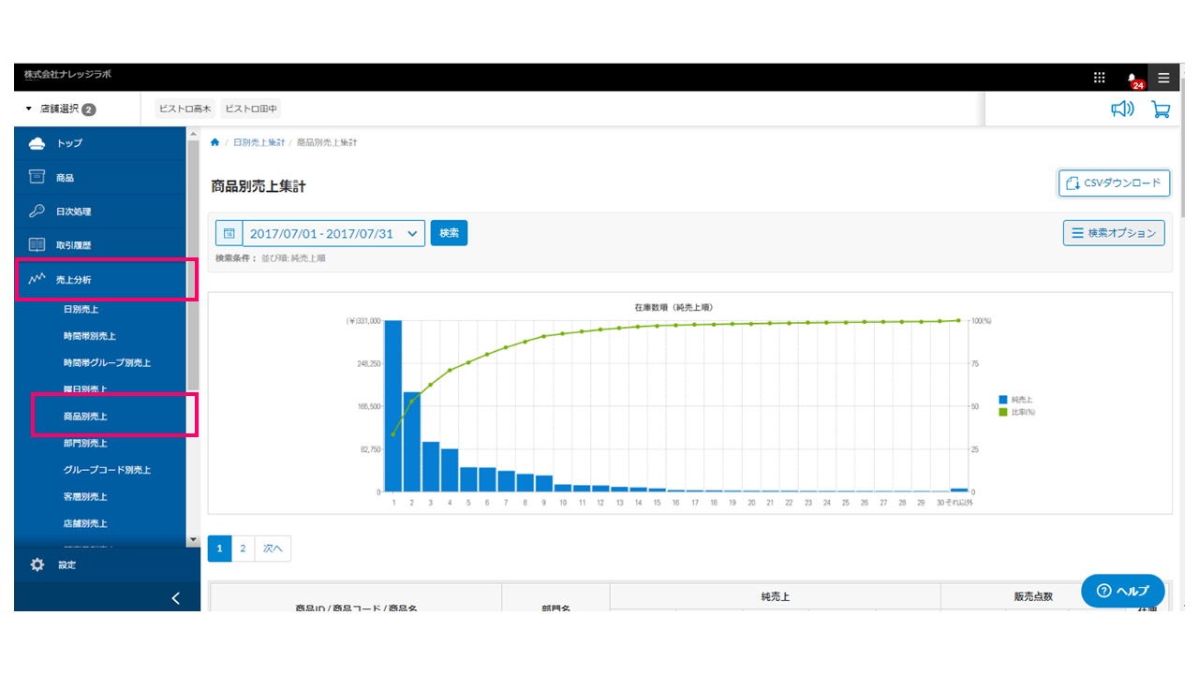This screenshot has width=1199, height=674.
Task: Click the megaphone announcements icon
Action: (1122, 110)
